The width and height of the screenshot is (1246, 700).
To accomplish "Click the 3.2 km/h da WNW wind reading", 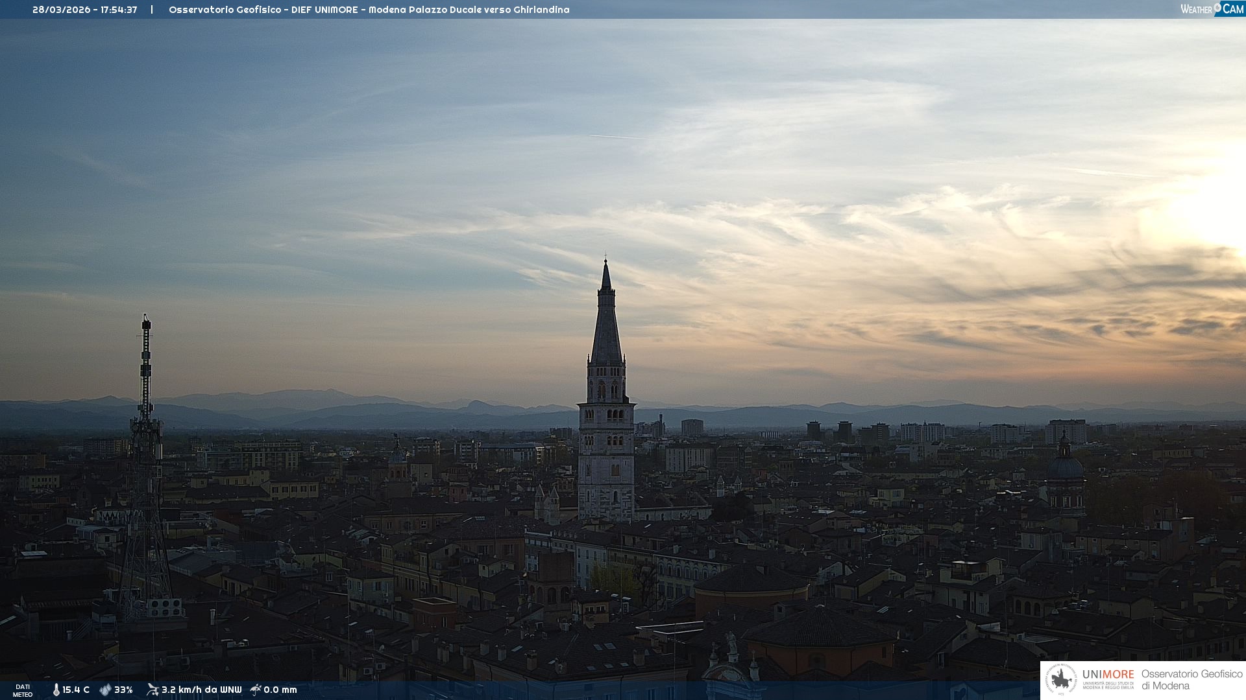I will click(201, 690).
